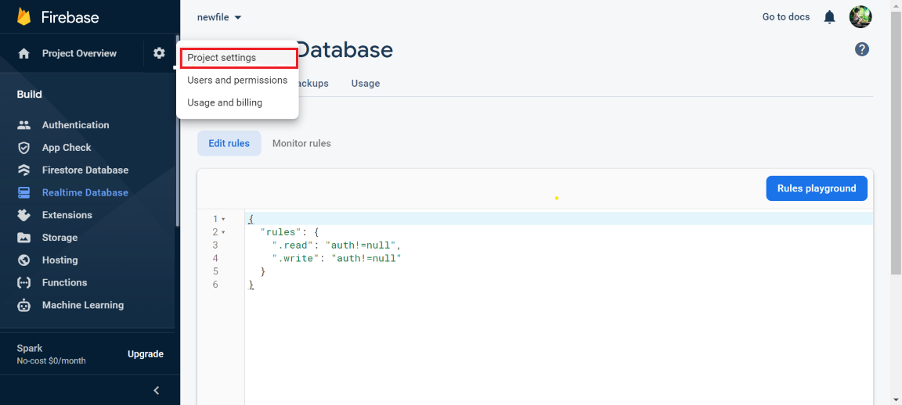Open Extensions sidebar entry
This screenshot has height=405, width=902.
click(x=67, y=215)
